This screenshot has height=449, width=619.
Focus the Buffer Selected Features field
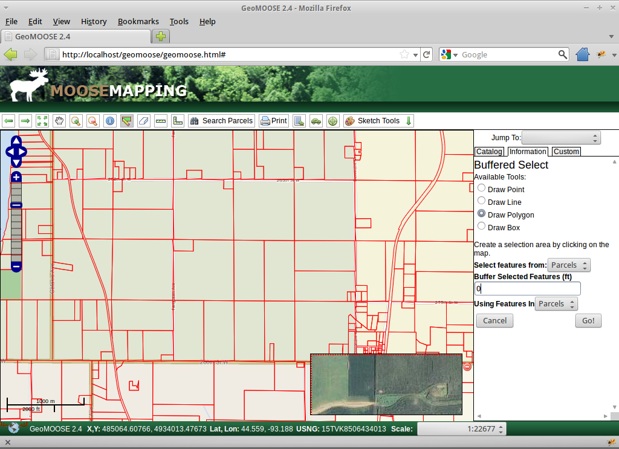tap(527, 288)
